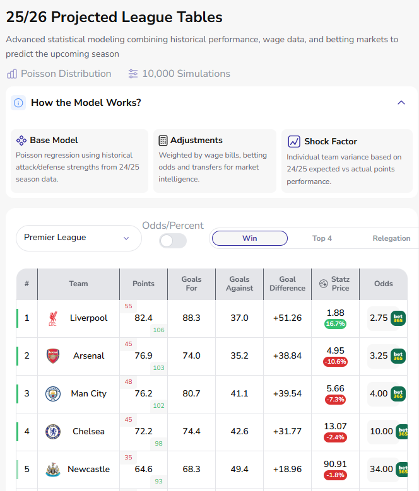Sort by the Points column header
The image size is (419, 491).
point(143,284)
